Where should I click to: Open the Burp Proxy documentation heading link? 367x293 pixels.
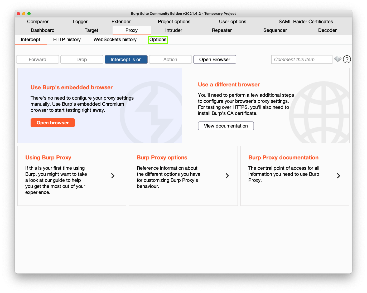click(283, 158)
